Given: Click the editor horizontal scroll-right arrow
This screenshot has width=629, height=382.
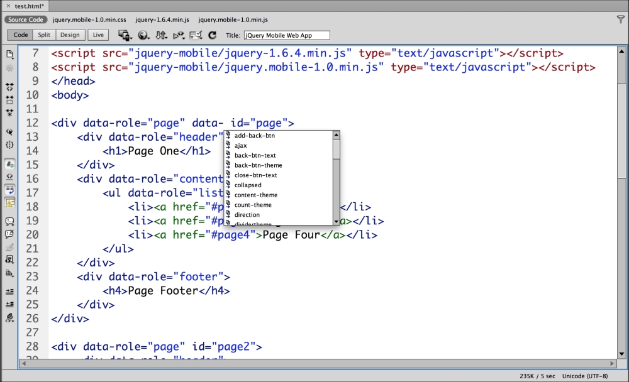Looking at the screenshot, I should pyautogui.click(x=612, y=364).
